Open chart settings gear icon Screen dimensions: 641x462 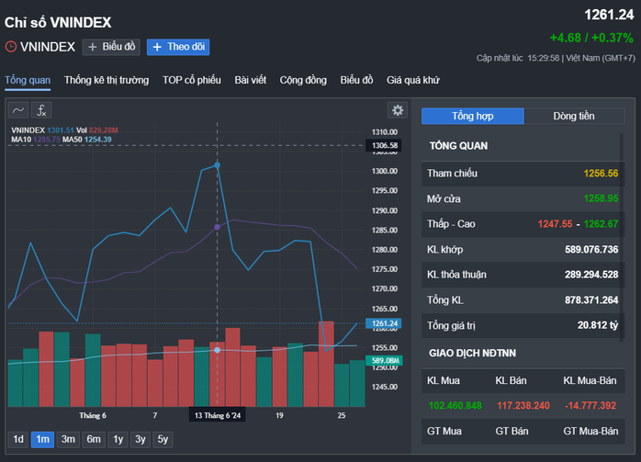tap(398, 110)
